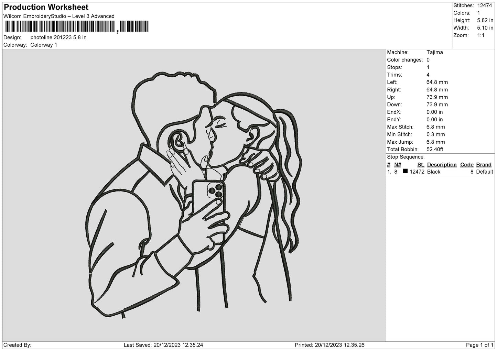
Task: Click the Total Bobbin value 52.40ft
Action: (435, 149)
